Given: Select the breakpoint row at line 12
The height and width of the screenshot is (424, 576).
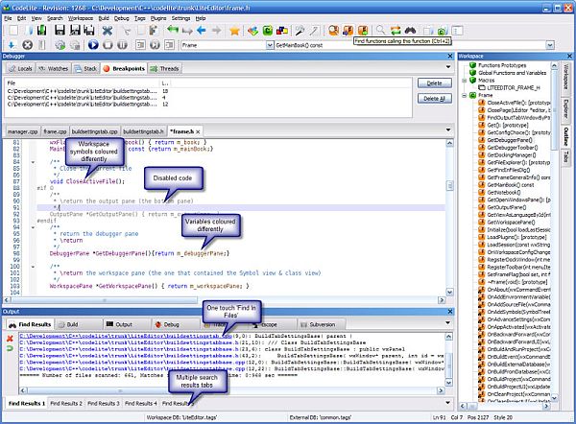Looking at the screenshot, I should tap(88, 105).
